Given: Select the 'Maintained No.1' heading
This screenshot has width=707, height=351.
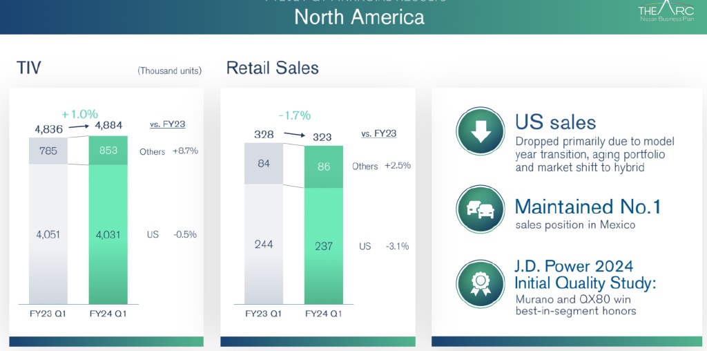Looking at the screenshot, I should click(x=588, y=206).
